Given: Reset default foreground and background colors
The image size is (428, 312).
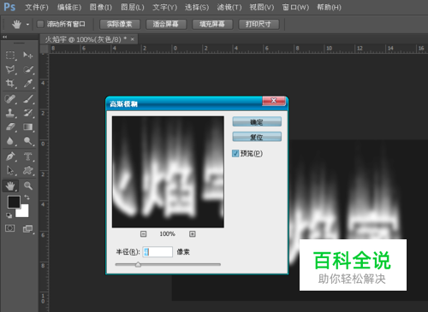Looking at the screenshot, I should pos(9,215).
